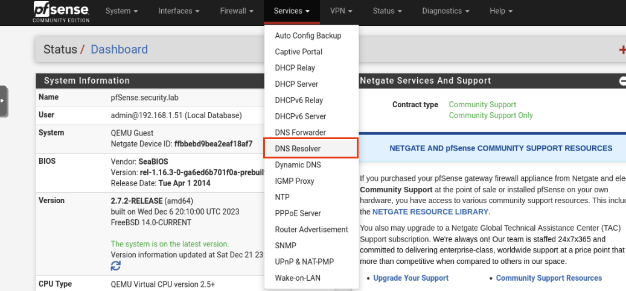Image resolution: width=626 pixels, height=291 pixels.
Task: Click the 2.7.2-RELEASE version text
Action: click(136, 201)
